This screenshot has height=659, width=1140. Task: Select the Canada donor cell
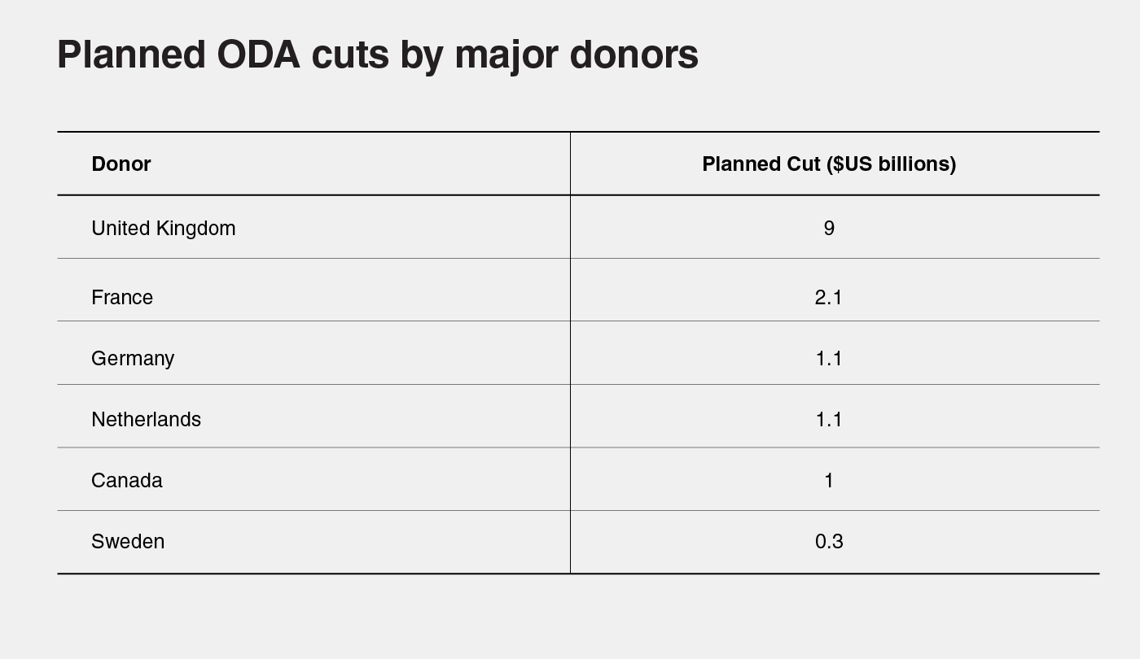click(127, 480)
